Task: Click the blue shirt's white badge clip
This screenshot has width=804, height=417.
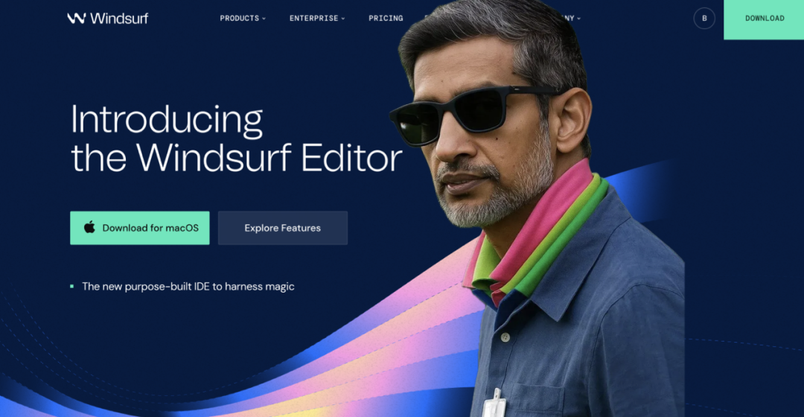Action: 495,404
